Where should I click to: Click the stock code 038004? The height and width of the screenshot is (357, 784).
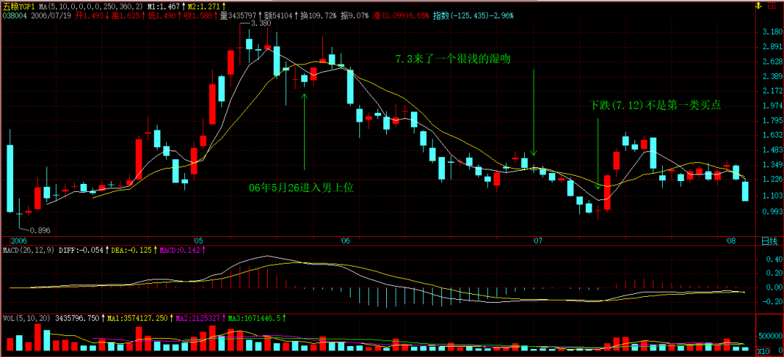point(15,15)
